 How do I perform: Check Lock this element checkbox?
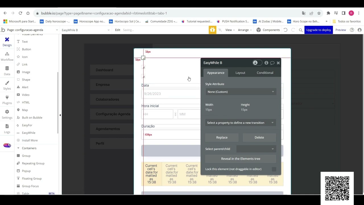point(274,169)
